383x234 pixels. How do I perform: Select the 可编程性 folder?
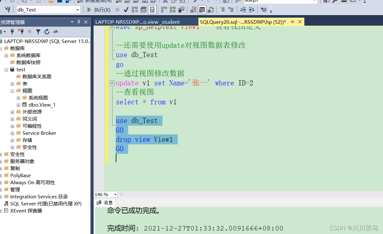pos(32,126)
